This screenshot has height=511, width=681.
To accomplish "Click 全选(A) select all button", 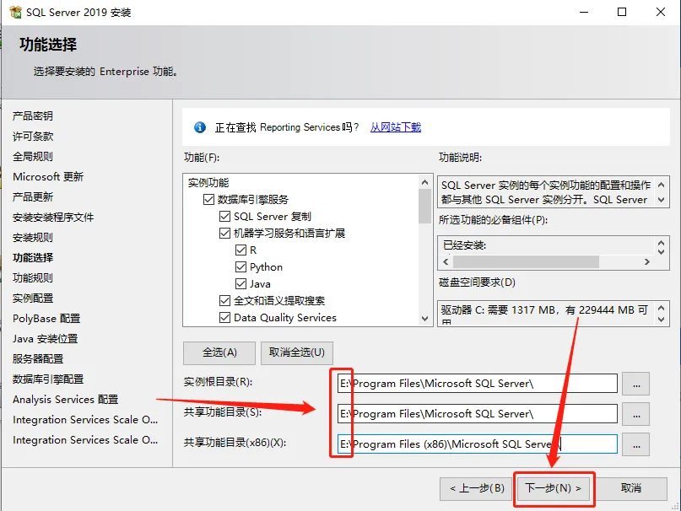I will click(219, 352).
